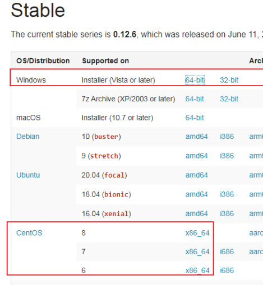This screenshot has height=285, width=263.
Task: Select Debian 10 buster i386 package
Action: pyautogui.click(x=227, y=137)
